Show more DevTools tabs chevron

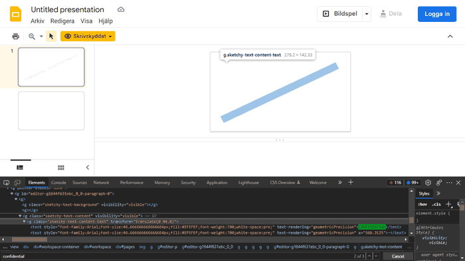(340, 183)
